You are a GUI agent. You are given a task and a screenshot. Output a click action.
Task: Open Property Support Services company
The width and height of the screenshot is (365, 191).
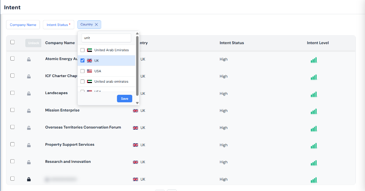[70, 144]
